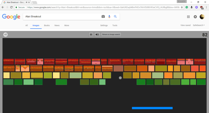Image resolution: width=209 pixels, height=113 pixels.
Task: Click the green extension icon in toolbar
Action: 187,7
